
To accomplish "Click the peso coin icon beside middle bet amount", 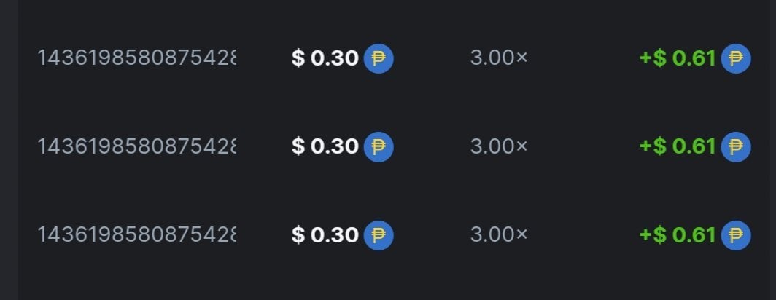I will pyautogui.click(x=378, y=146).
